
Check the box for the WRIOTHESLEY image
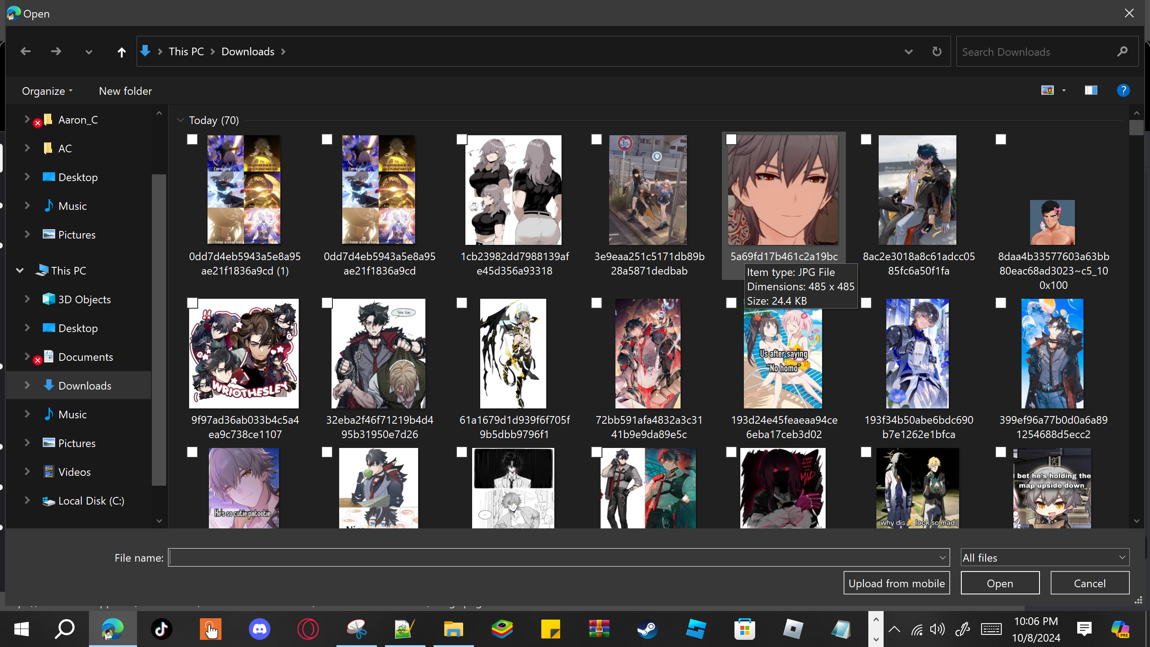coord(192,303)
